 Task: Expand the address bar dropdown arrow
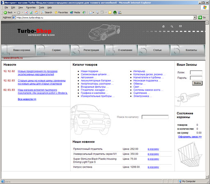(x=195, y=18)
